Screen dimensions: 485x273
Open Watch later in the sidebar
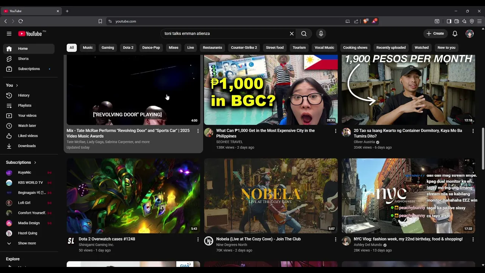click(29, 126)
